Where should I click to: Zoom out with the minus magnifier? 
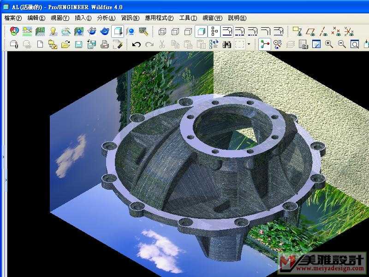(x=342, y=44)
